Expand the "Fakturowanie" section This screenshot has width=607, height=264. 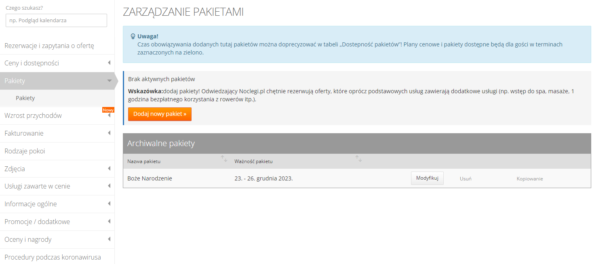[57, 133]
